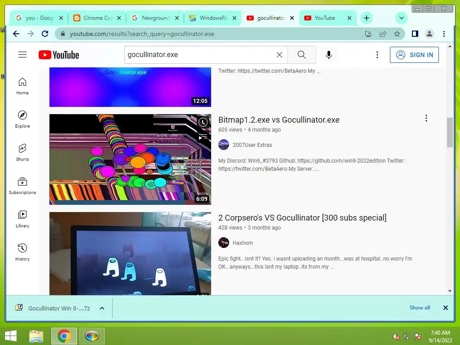This screenshot has height=345, width=460.
Task: Open more options for Bitmap1.2.exe video
Action: tap(426, 118)
